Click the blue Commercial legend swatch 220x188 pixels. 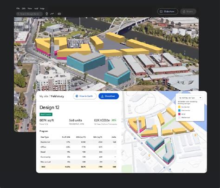179,110
